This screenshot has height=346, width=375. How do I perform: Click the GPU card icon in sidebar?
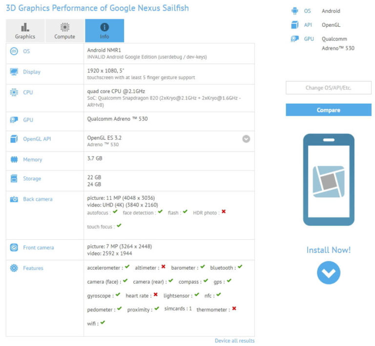pyautogui.click(x=294, y=38)
